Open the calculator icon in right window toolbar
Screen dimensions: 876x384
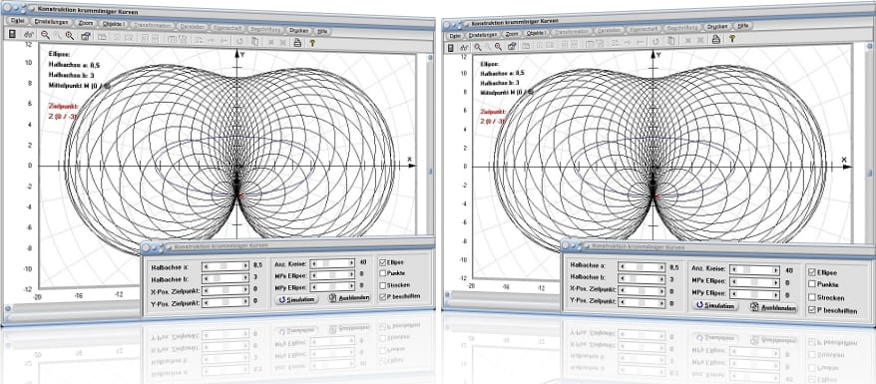[x=451, y=48]
